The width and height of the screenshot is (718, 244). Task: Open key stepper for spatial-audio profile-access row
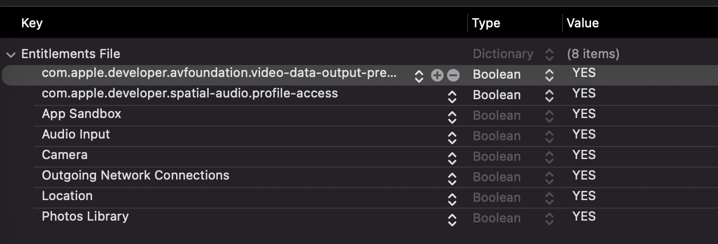[x=452, y=96]
